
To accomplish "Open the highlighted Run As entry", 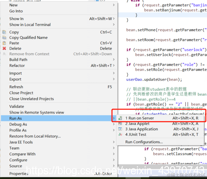I will tap(59, 118).
